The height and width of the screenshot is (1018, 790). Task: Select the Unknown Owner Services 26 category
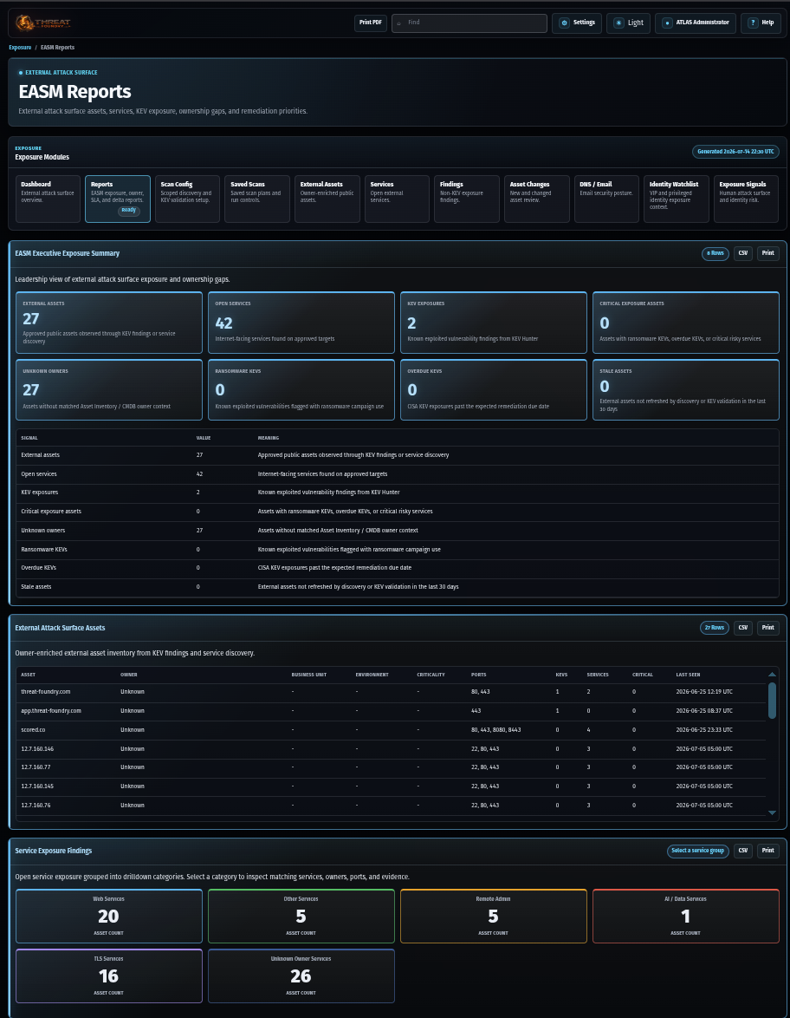pos(301,976)
